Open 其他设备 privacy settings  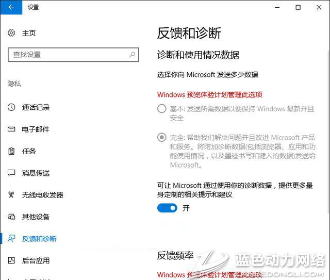click(36, 217)
